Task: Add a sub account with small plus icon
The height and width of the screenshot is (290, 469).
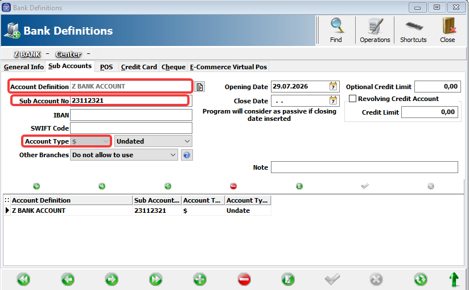Action: pos(168,186)
